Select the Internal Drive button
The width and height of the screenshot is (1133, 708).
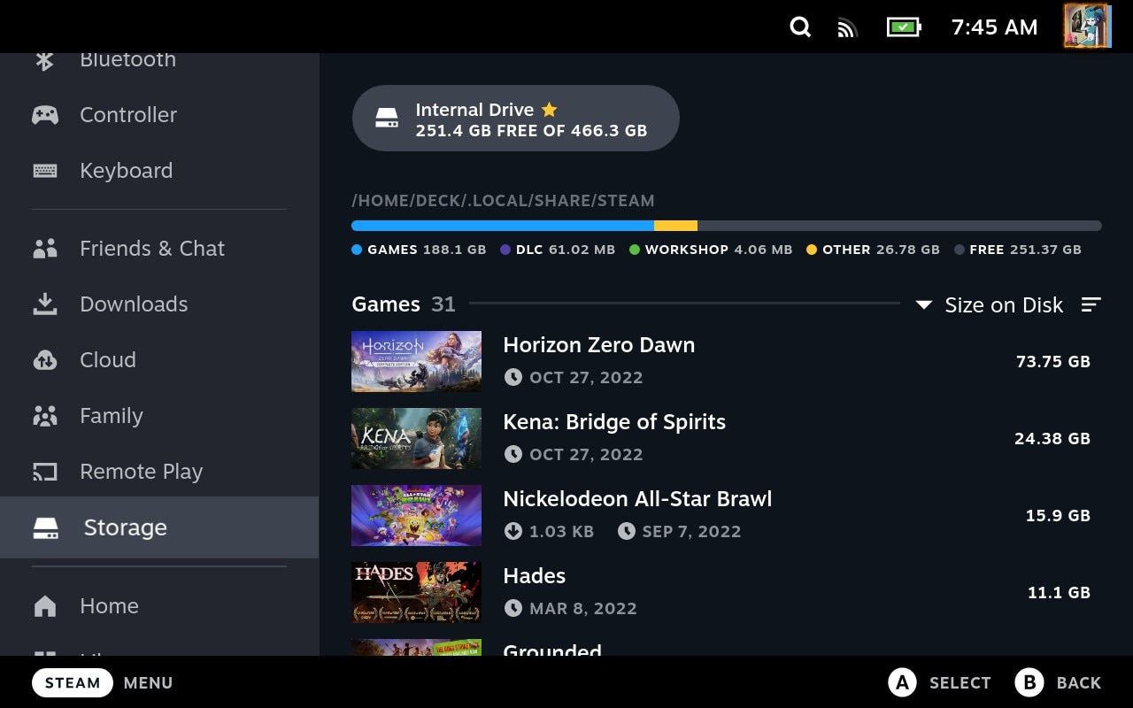point(515,119)
